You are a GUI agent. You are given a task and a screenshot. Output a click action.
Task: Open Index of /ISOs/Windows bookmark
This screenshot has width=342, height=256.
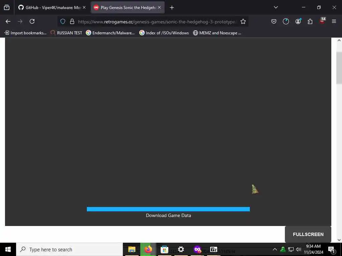[x=164, y=33]
